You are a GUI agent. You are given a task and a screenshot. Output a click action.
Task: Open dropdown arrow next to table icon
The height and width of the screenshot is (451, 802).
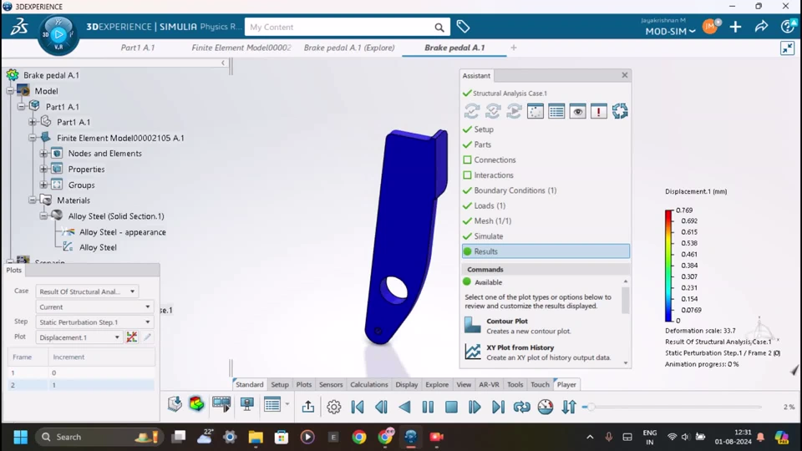tap(287, 404)
